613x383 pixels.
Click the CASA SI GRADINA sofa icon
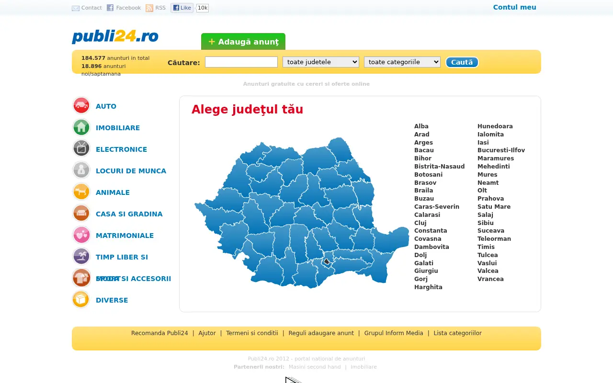point(81,213)
